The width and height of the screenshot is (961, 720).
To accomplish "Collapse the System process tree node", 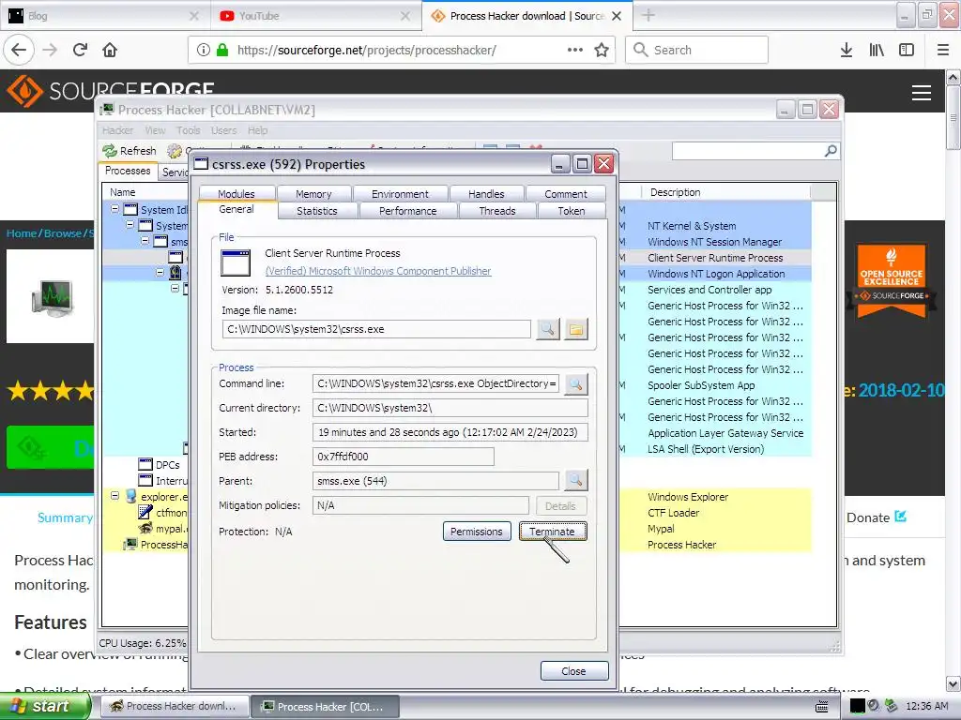I will click(x=130, y=225).
